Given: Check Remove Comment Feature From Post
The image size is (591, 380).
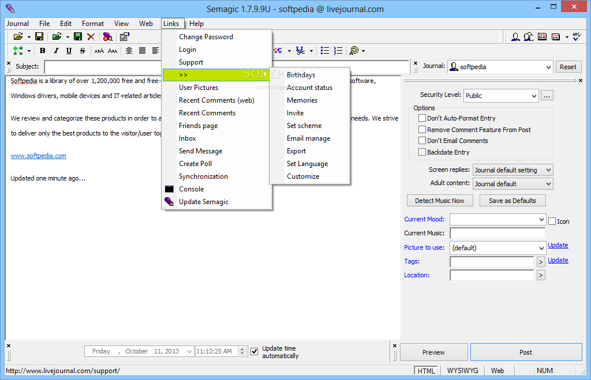Looking at the screenshot, I should click(x=422, y=130).
